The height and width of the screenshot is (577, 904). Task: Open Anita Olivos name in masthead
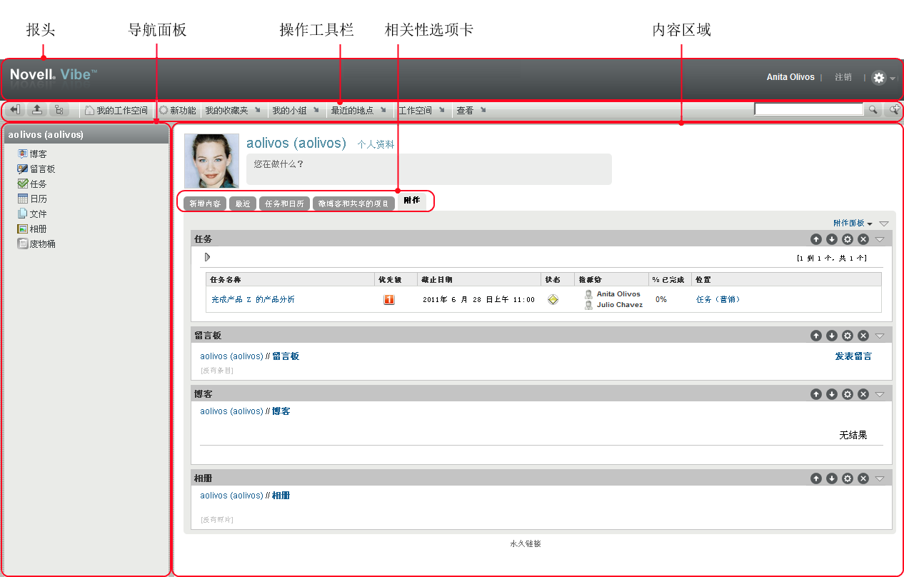coord(790,77)
